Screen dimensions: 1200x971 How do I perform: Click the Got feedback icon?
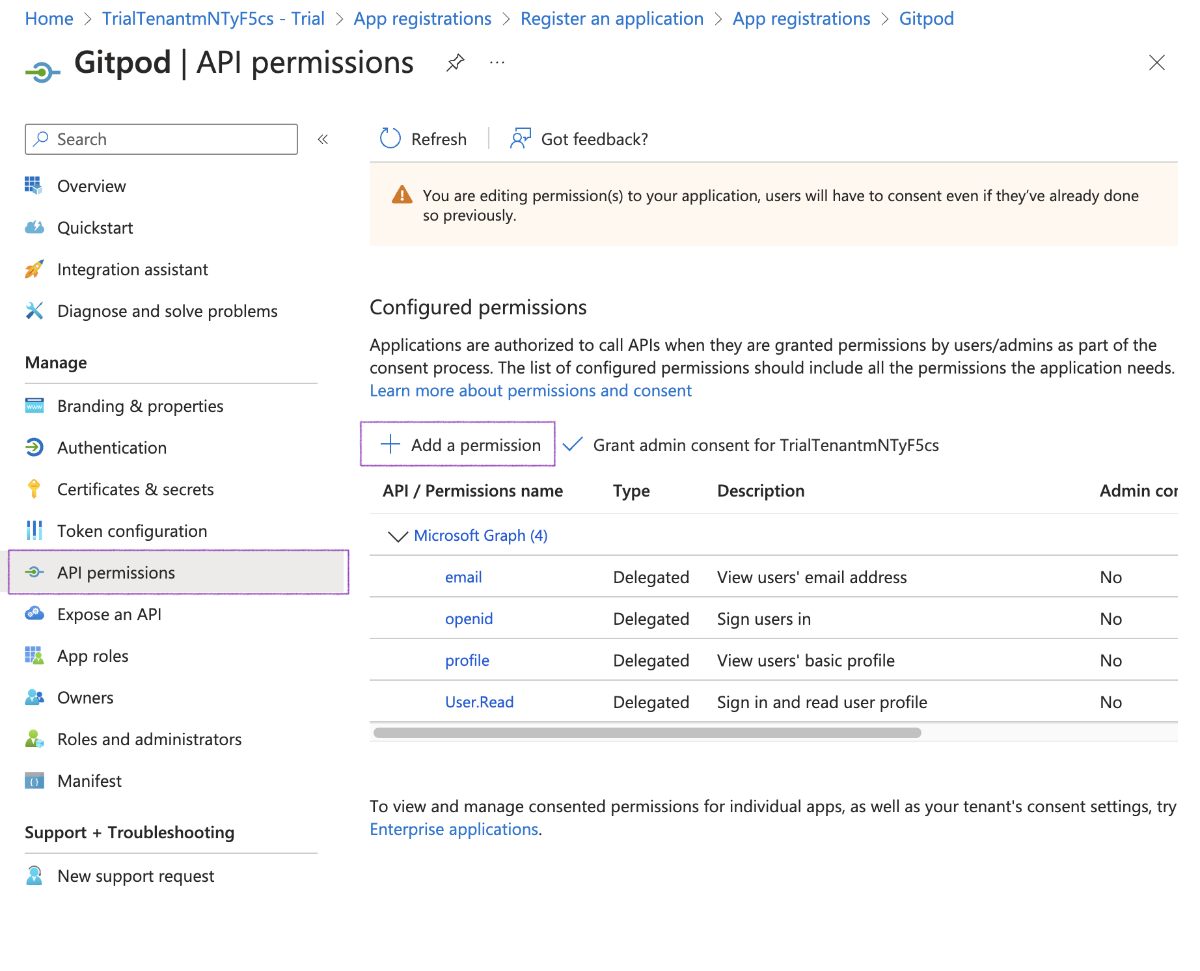pyautogui.click(x=521, y=139)
